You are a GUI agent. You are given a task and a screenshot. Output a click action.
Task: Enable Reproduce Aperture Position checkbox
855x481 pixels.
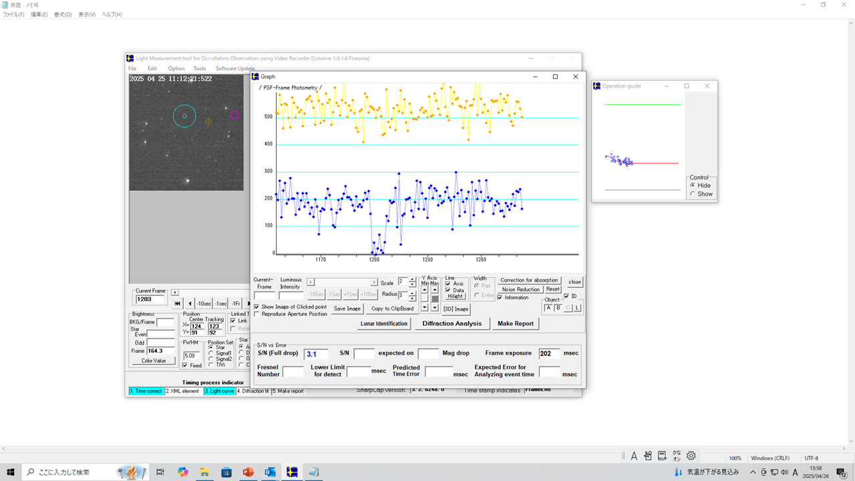(257, 314)
